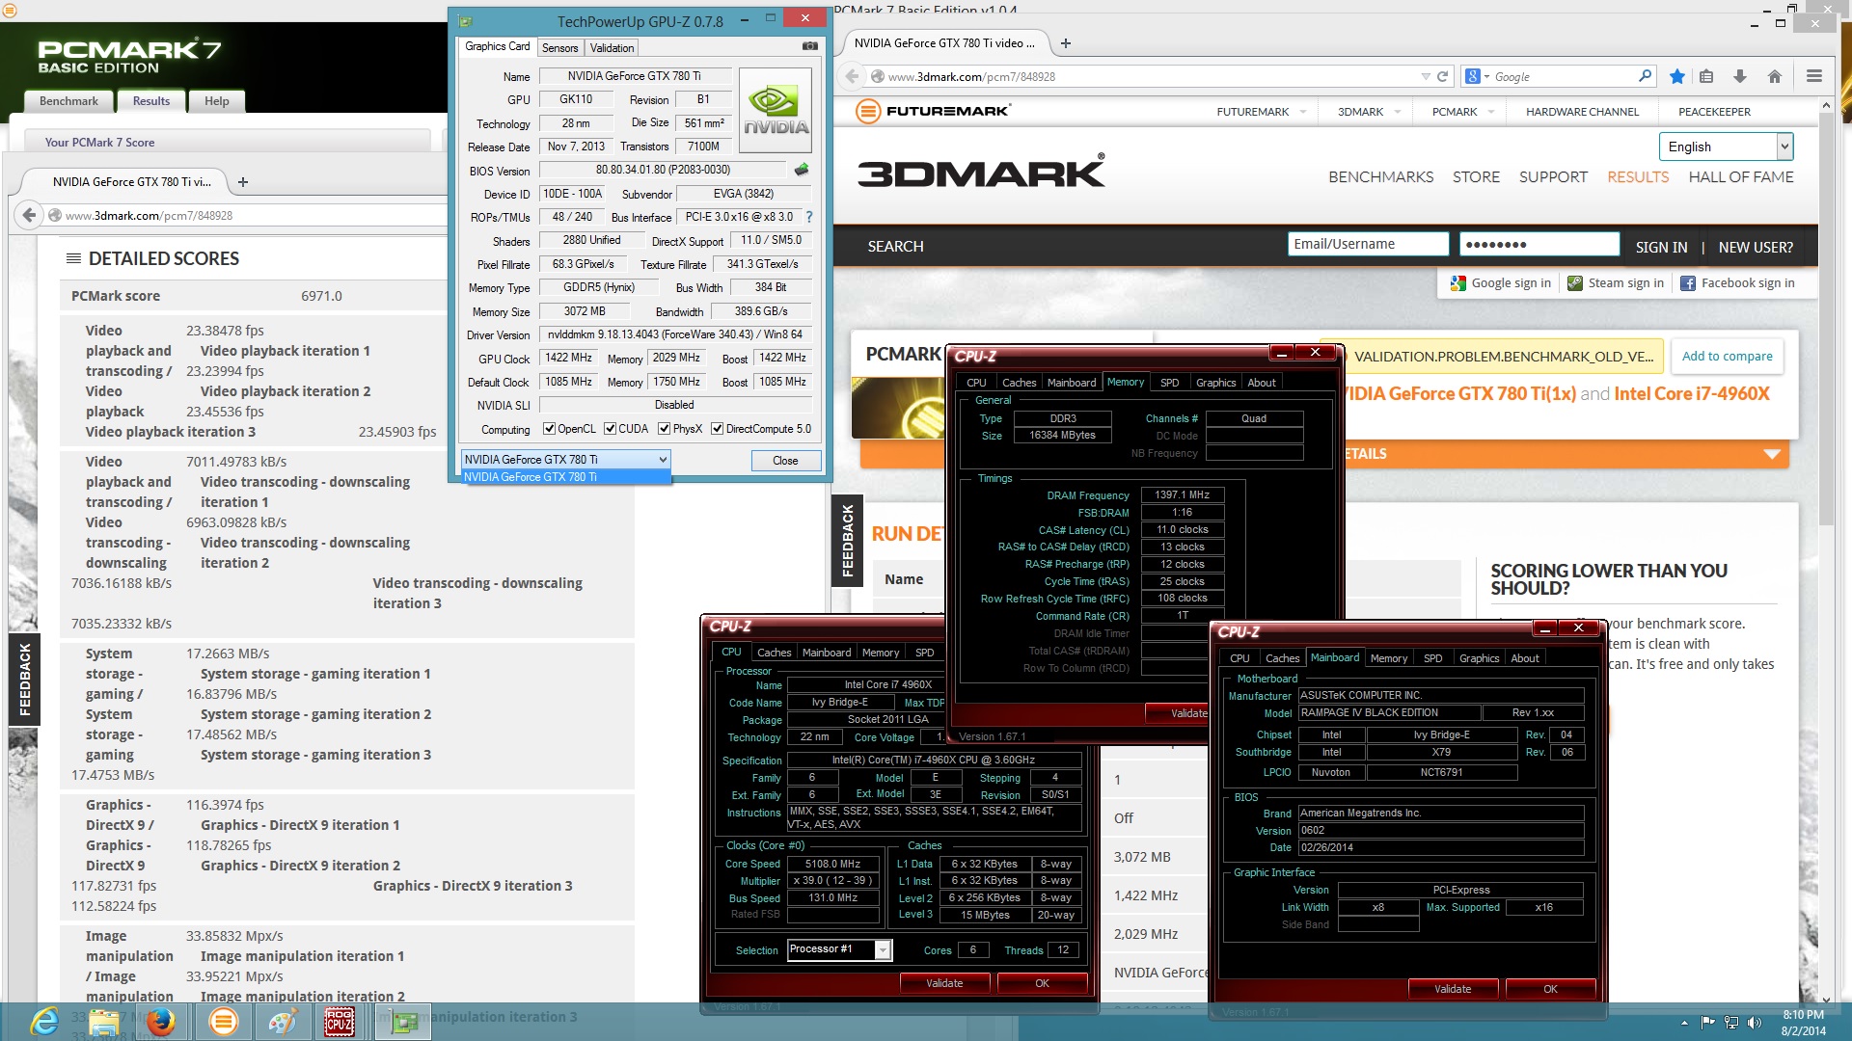Click the GPU-Z BIOS save chip icon
Viewport: 1852px width, 1041px height.
click(x=802, y=170)
